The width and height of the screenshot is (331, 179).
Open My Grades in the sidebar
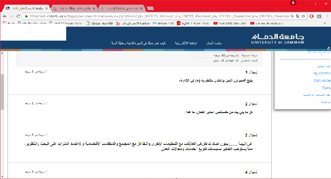point(322,73)
